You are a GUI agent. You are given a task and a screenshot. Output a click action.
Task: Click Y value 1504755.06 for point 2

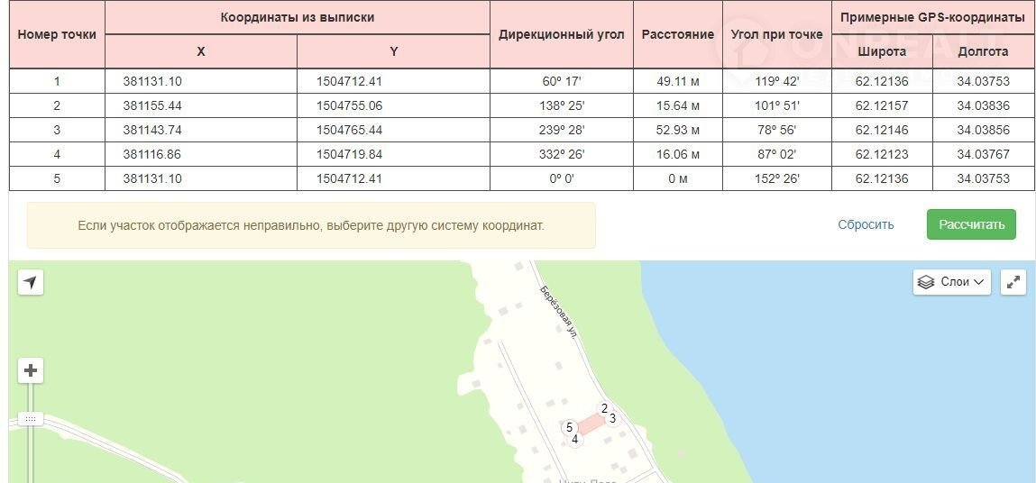pyautogui.click(x=349, y=105)
